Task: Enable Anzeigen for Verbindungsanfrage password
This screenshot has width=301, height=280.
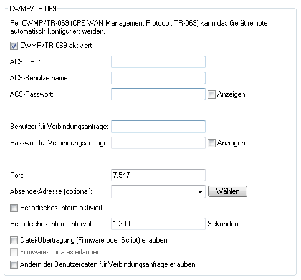Action: pyautogui.click(x=211, y=143)
